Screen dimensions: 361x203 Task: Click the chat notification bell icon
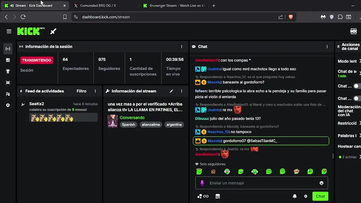[x=295, y=196]
